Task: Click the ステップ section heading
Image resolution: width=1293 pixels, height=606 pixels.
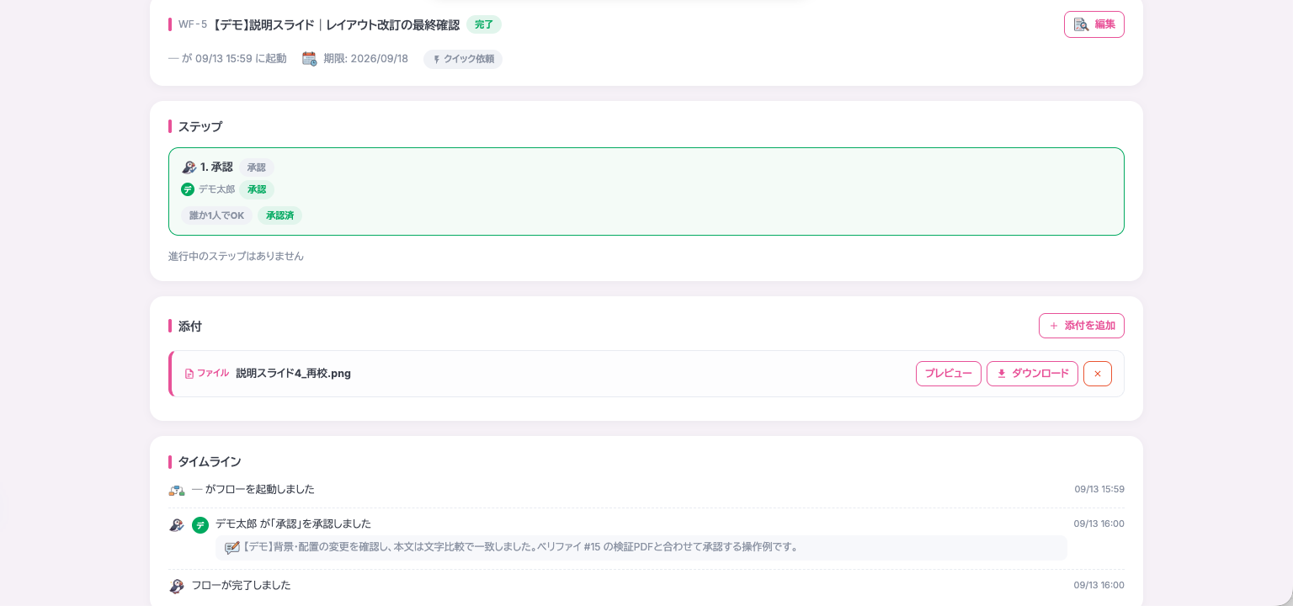Action: 200,126
